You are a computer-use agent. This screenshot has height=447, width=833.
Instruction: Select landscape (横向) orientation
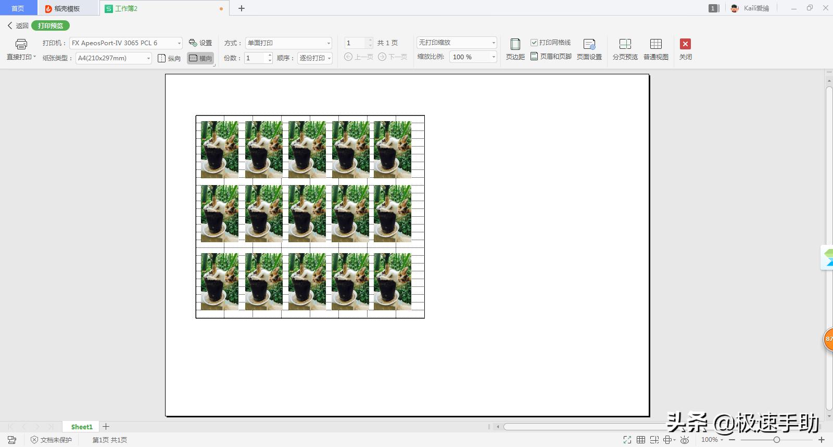coord(200,58)
